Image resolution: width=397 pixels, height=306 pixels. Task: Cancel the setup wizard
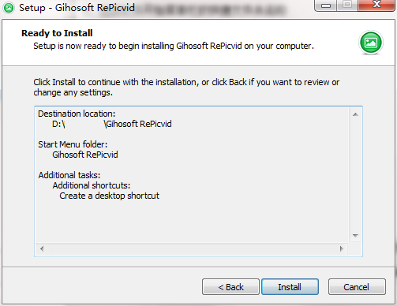point(357,287)
